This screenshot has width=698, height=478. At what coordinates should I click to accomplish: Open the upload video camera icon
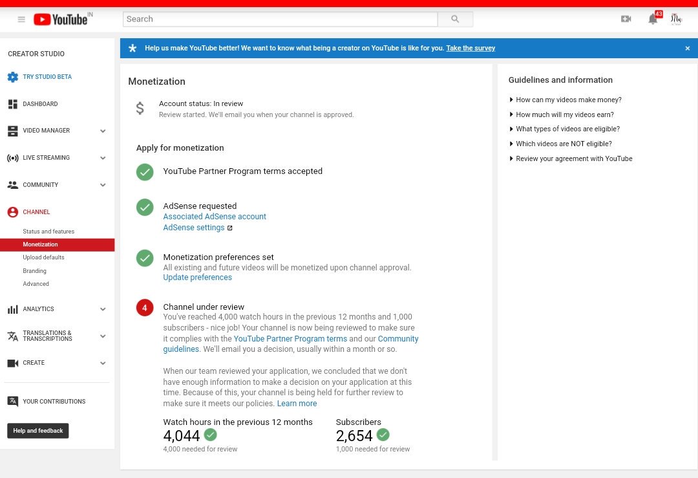tap(626, 19)
